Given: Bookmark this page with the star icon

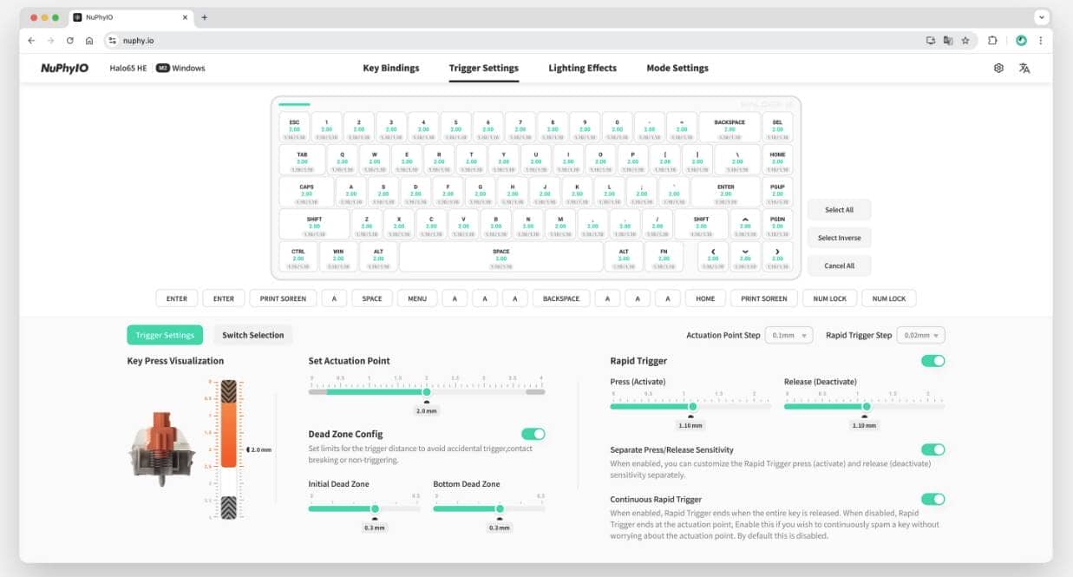Looking at the screenshot, I should click(965, 41).
